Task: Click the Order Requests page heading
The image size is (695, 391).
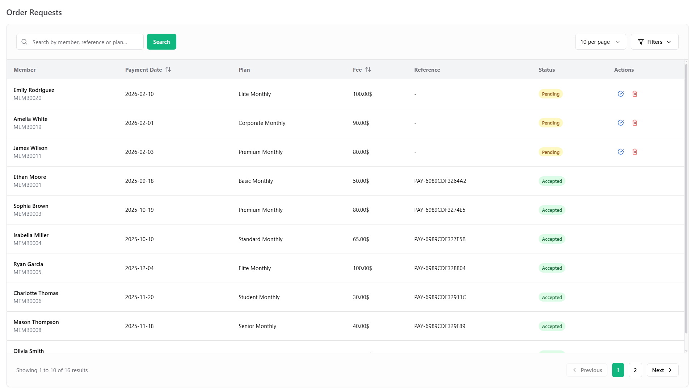Action: pyautogui.click(x=34, y=12)
